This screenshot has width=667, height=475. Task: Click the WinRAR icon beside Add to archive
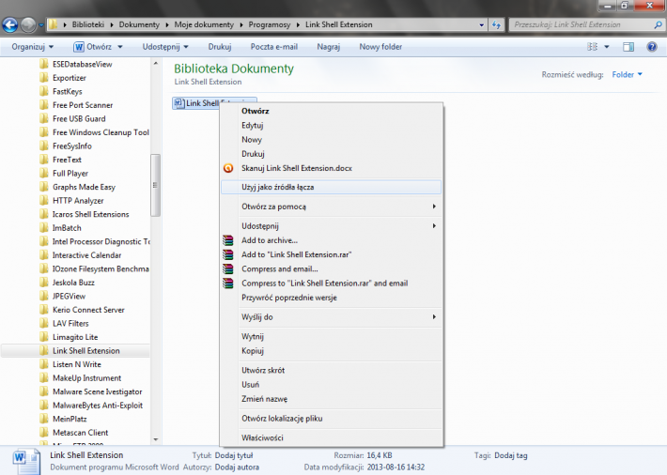coord(228,240)
